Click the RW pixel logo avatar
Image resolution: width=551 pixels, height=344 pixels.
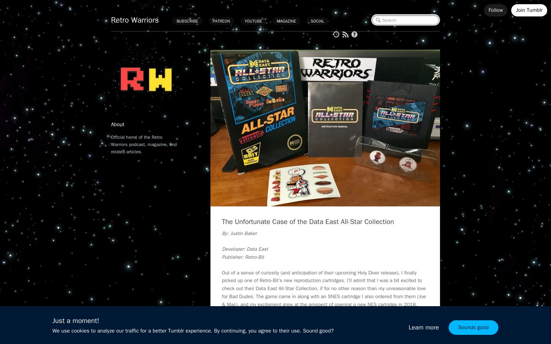pyautogui.click(x=146, y=80)
